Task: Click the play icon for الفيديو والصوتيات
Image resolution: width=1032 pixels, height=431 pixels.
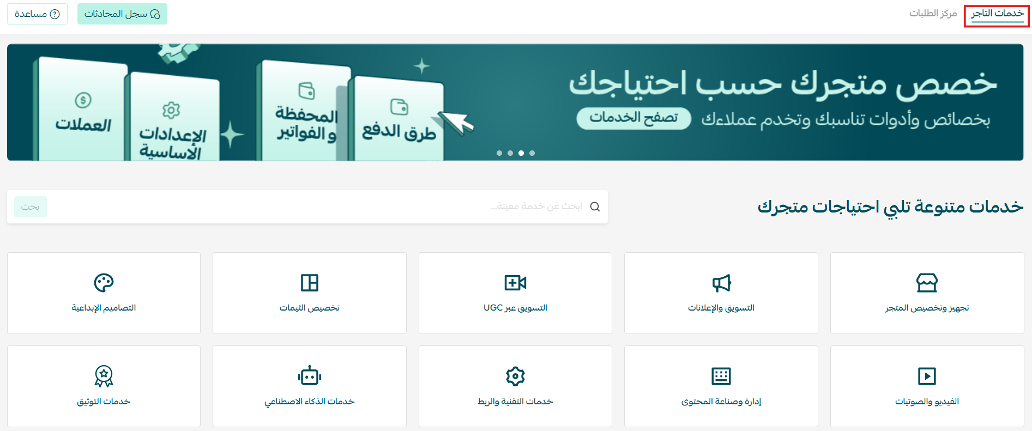Action: 927,376
